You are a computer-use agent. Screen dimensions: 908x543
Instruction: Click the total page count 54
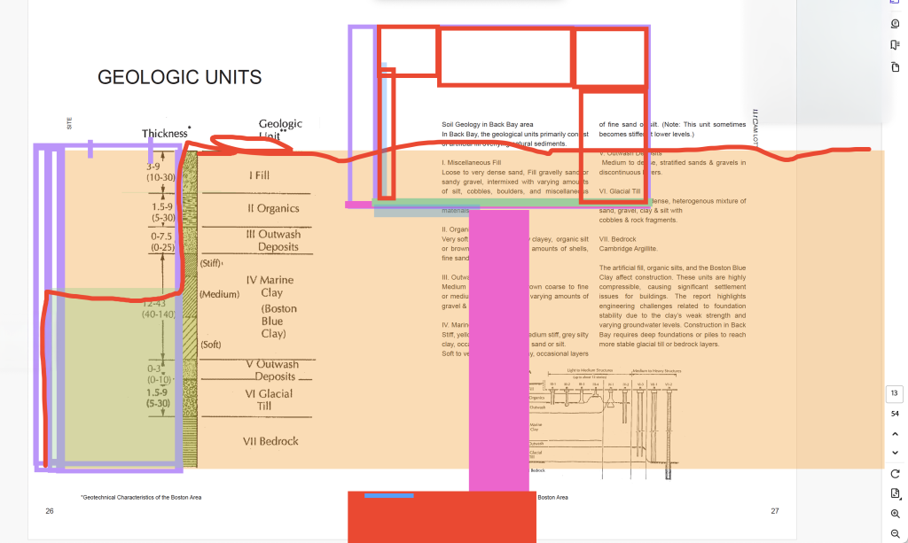click(895, 414)
